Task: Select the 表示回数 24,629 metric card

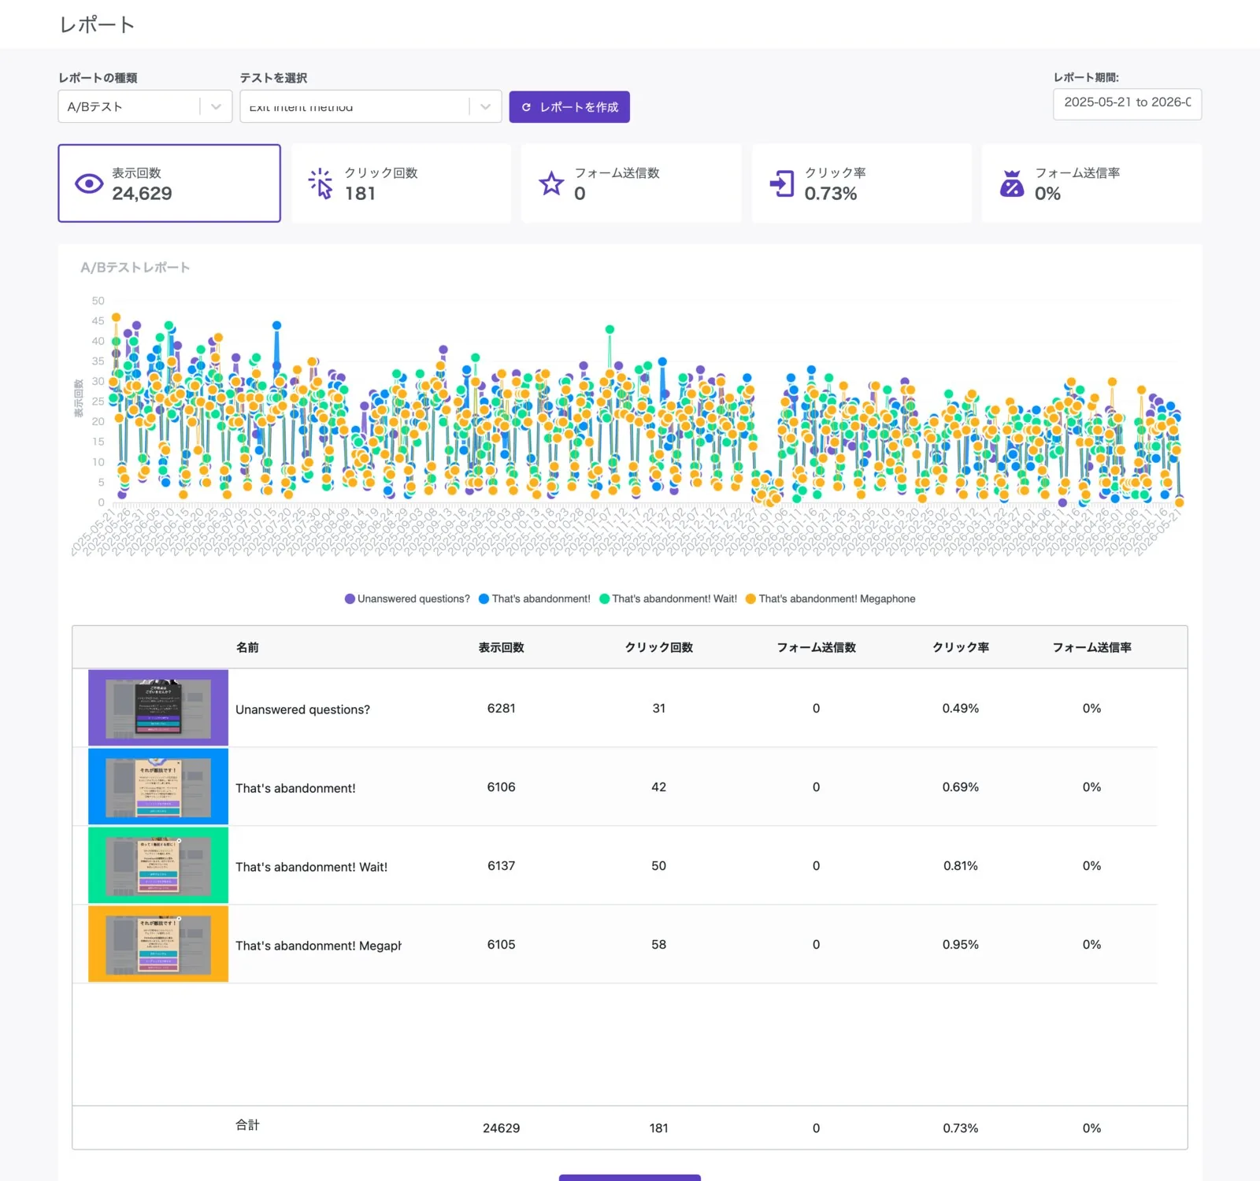Action: (169, 183)
